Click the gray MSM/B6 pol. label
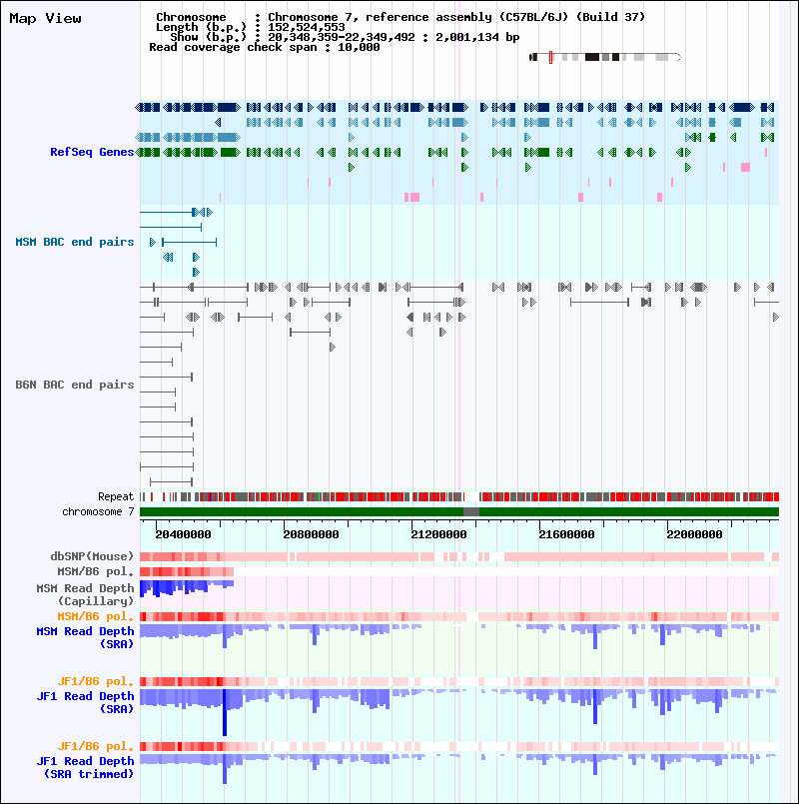This screenshot has width=799, height=804. (96, 571)
